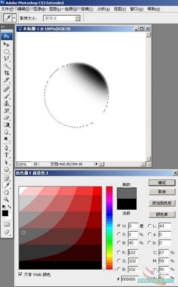Uncheck the 只有 Web 颜色 checkbox
The height and width of the screenshot is (287, 178).
tap(21, 274)
